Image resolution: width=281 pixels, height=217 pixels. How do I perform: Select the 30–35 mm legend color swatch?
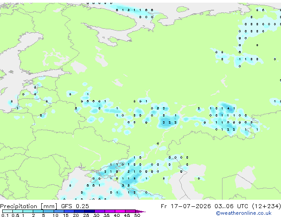[100, 211]
